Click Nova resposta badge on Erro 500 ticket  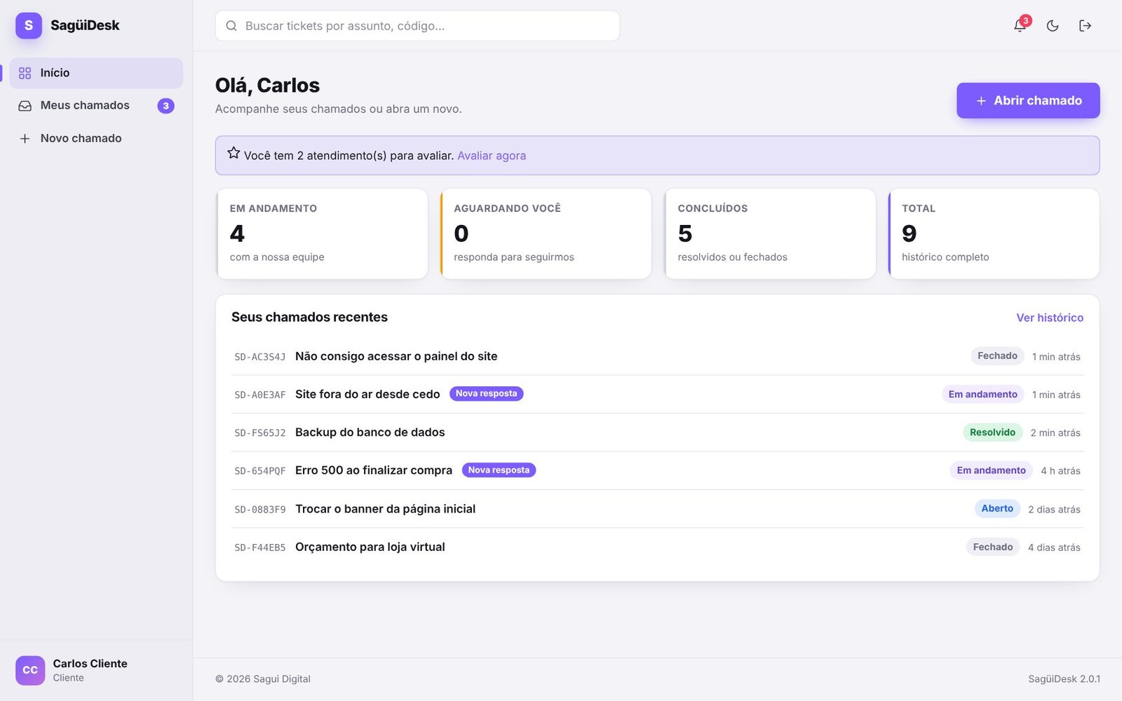point(499,470)
